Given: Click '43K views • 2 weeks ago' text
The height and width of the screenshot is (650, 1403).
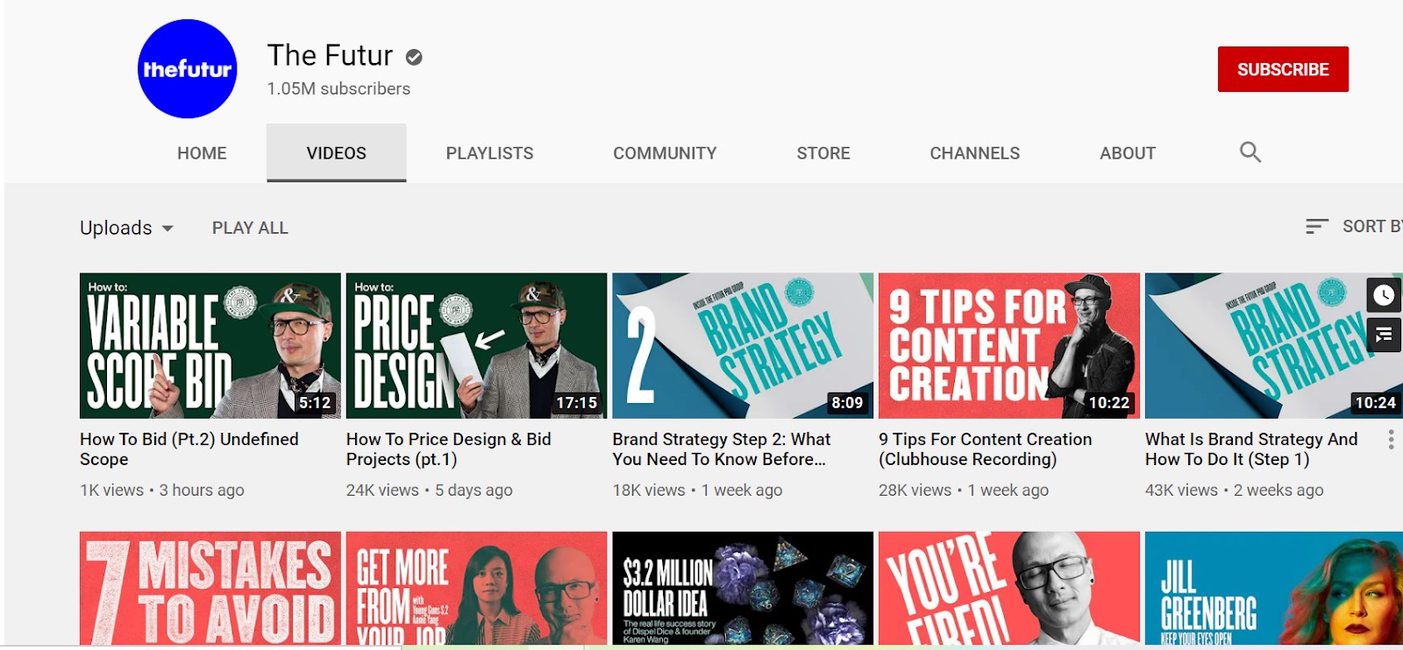Looking at the screenshot, I should coord(1235,491).
